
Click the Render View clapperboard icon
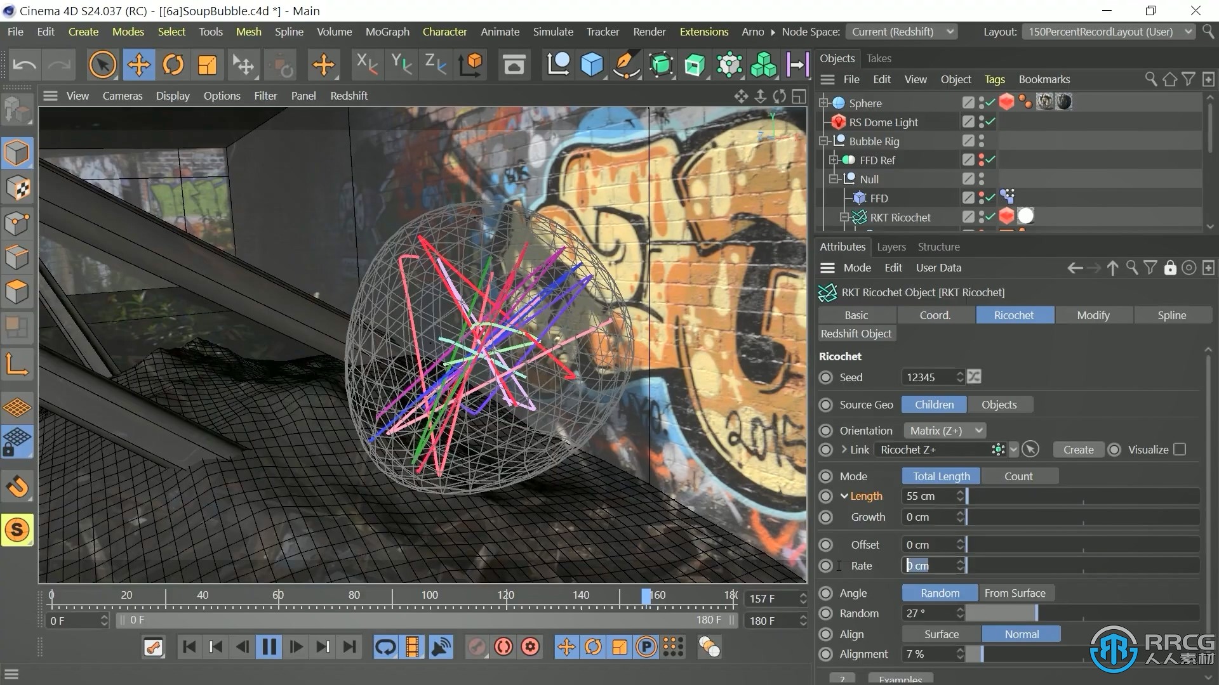click(x=514, y=65)
